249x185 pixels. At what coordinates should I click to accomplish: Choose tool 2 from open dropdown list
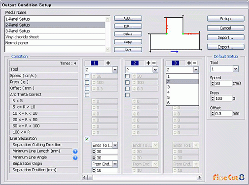point(182,82)
